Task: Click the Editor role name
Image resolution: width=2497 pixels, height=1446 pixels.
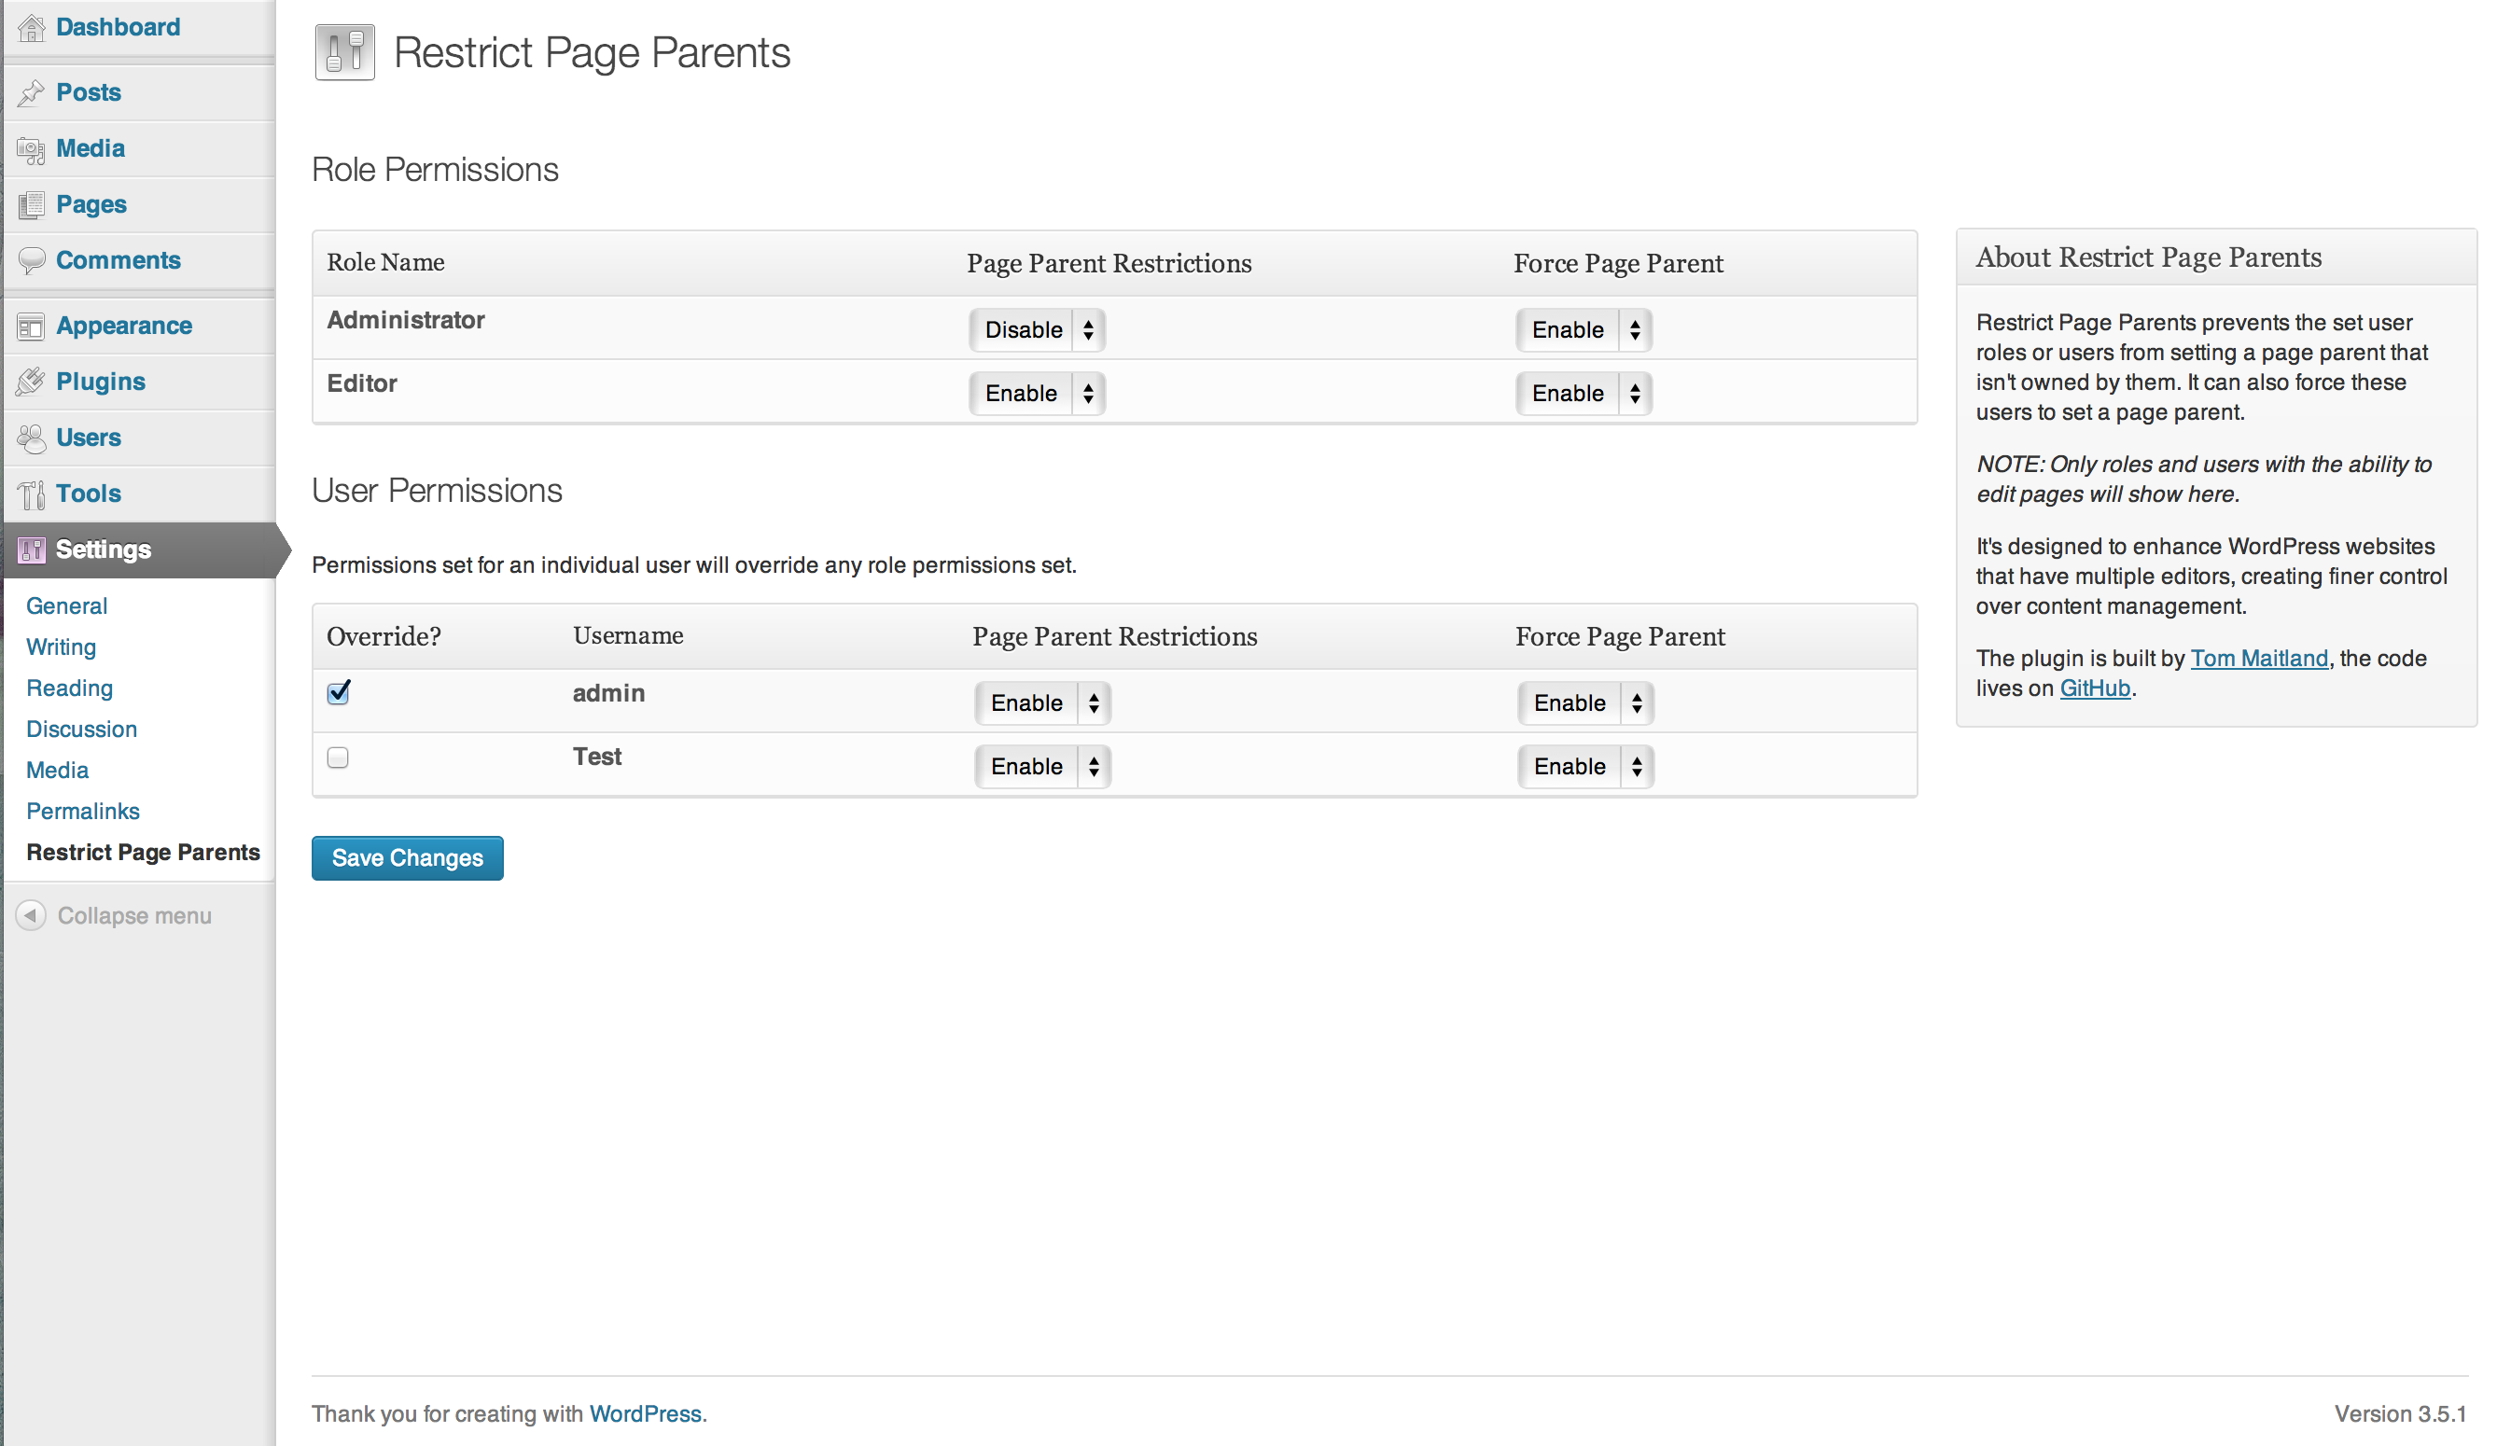Action: click(x=362, y=384)
